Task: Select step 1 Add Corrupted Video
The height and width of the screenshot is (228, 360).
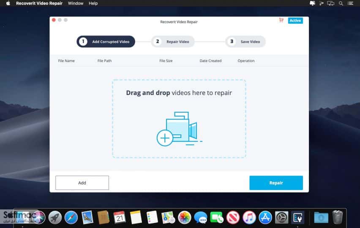Action: (x=106, y=41)
